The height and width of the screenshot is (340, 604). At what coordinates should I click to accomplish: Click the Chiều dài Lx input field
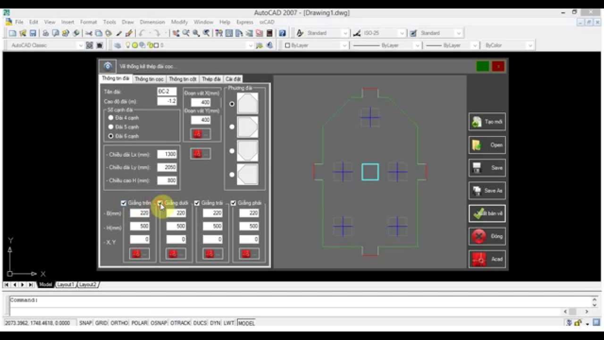pyautogui.click(x=167, y=154)
